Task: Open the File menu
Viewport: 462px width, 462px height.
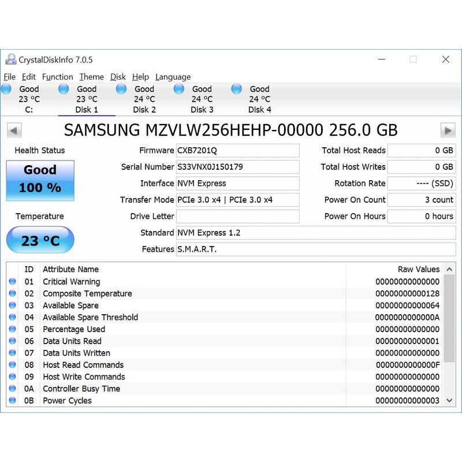Action: coord(9,77)
